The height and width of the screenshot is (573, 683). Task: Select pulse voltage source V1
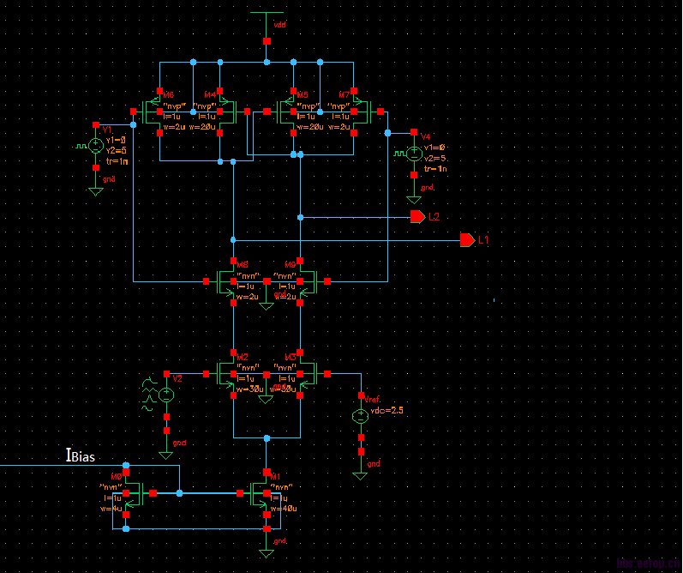[96, 146]
